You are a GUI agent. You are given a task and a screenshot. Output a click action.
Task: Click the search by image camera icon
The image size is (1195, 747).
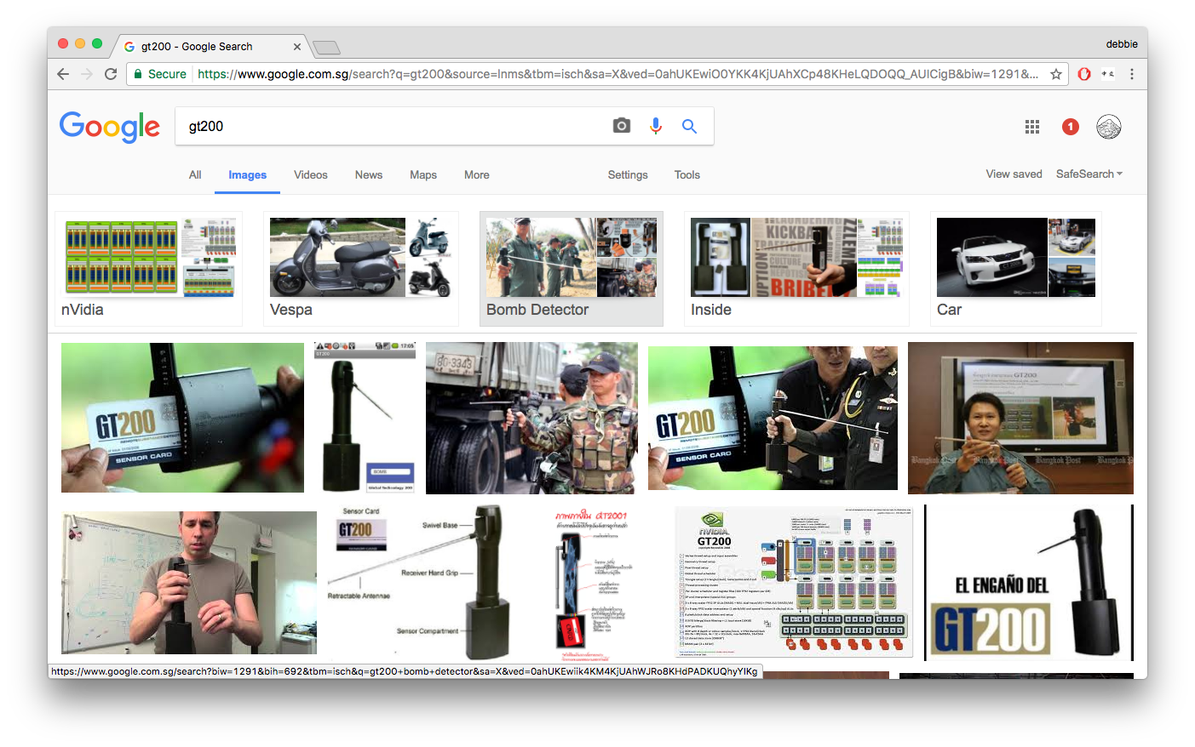click(x=622, y=126)
